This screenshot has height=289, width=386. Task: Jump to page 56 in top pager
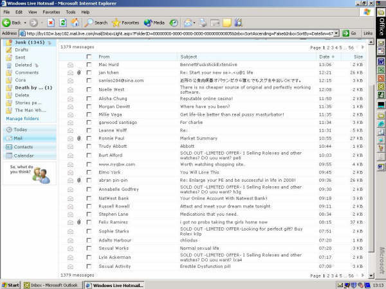(x=351, y=48)
